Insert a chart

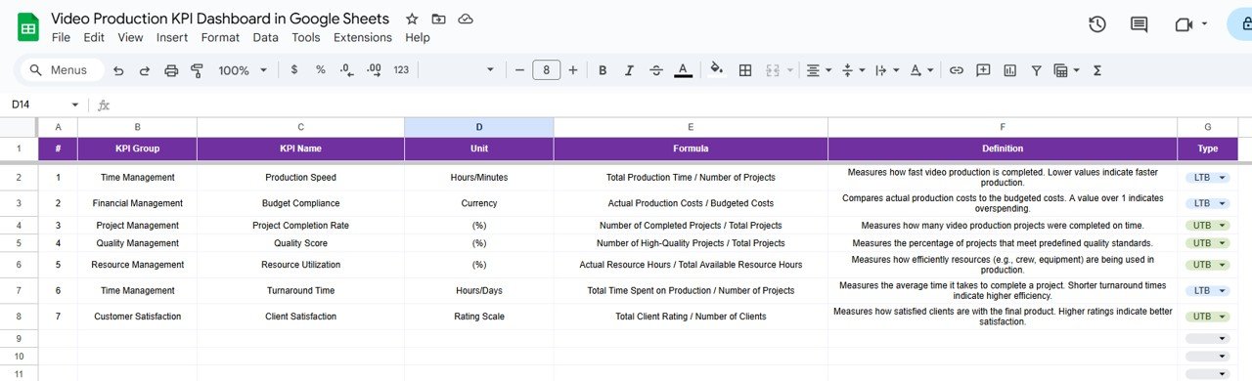[x=1009, y=70]
